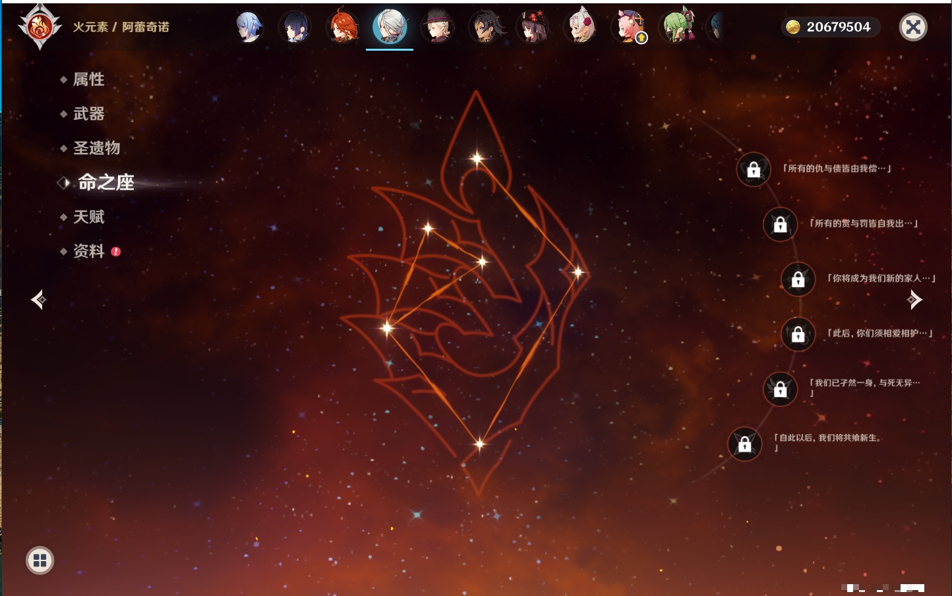Click the Pyro element emblem icon
This screenshot has height=596, width=952.
40,27
